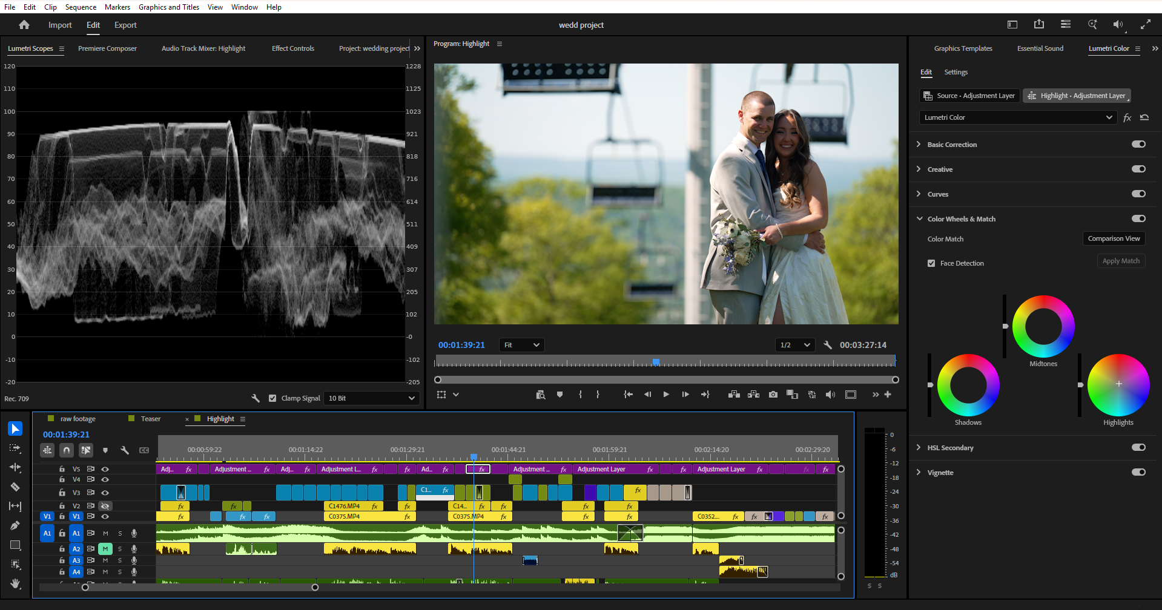This screenshot has width=1162, height=610.
Task: Open the Fit zoom level dropdown
Action: 521,345
